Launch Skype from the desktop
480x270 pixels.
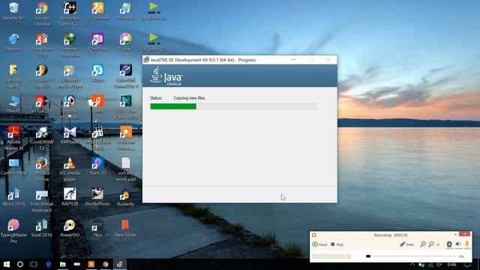tap(97, 73)
